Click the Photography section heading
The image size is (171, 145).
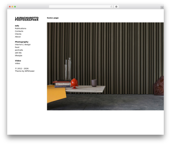tap(22, 42)
